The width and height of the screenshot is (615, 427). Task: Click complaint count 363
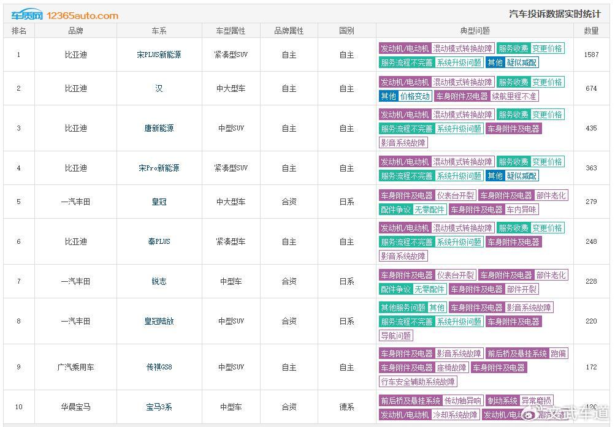pos(592,168)
